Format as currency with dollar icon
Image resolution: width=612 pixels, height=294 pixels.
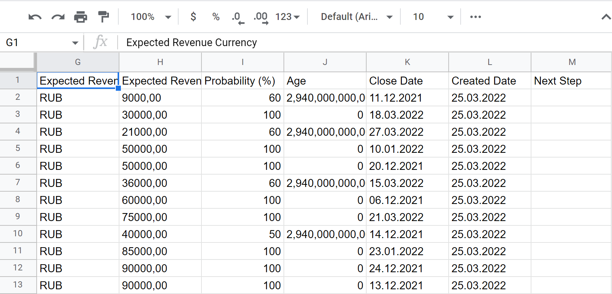pos(193,17)
